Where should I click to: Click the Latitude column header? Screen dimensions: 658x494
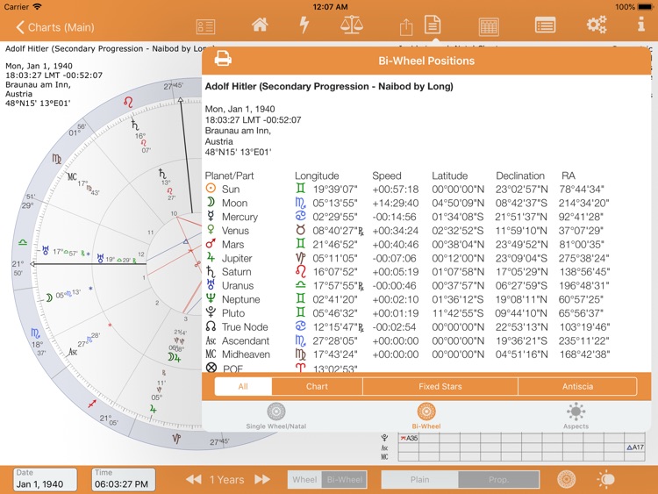[x=449, y=175]
